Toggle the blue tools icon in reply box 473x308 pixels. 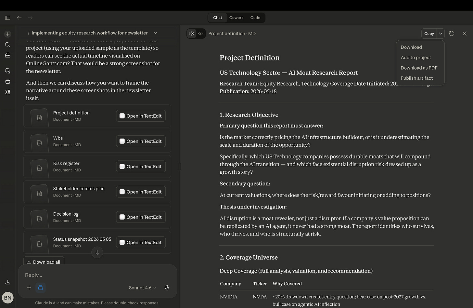point(41,288)
